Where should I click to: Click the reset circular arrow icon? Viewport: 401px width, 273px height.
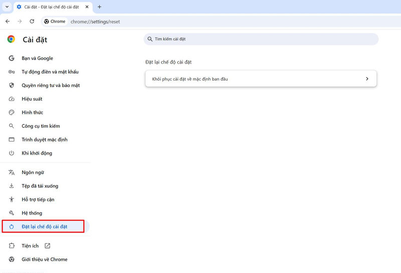12,226
